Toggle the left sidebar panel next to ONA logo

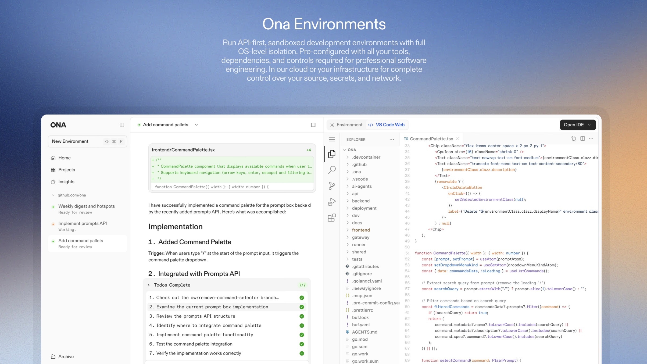[x=122, y=125]
